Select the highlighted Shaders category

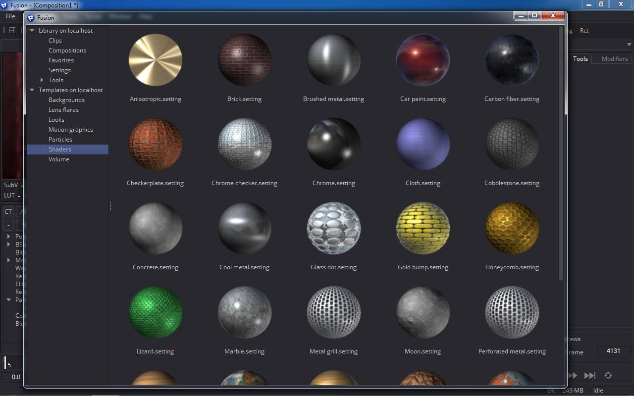[x=68, y=149]
